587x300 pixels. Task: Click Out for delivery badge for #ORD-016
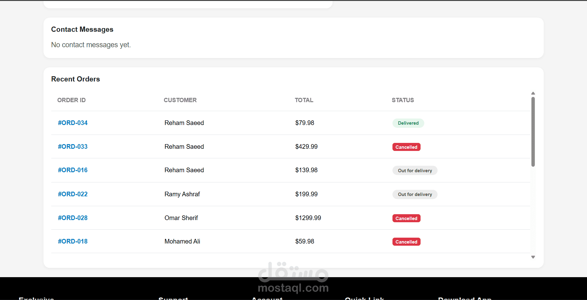click(x=415, y=171)
